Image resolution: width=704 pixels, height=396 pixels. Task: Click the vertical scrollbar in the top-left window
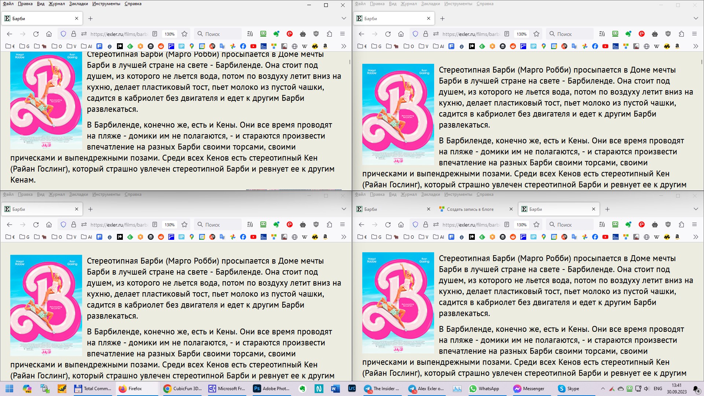tap(350, 62)
